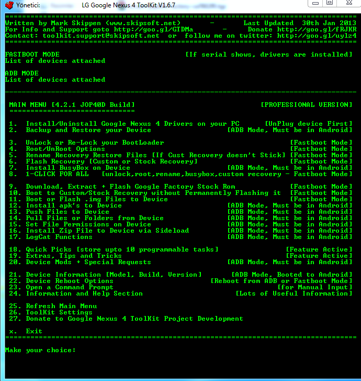Viewport: 361px width, 381px height.
Task: Click the 'FASTBOOT MODE' heading
Action: (x=32, y=54)
